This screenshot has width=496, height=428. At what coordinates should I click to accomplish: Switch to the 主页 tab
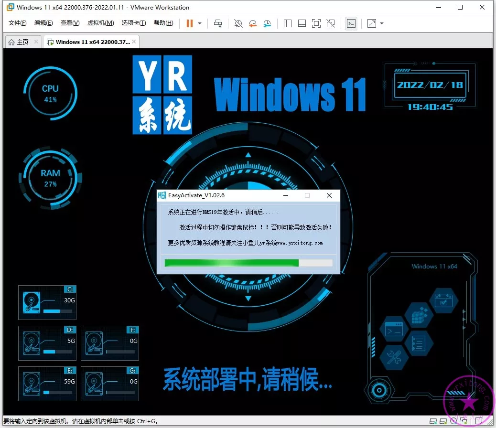(18, 42)
